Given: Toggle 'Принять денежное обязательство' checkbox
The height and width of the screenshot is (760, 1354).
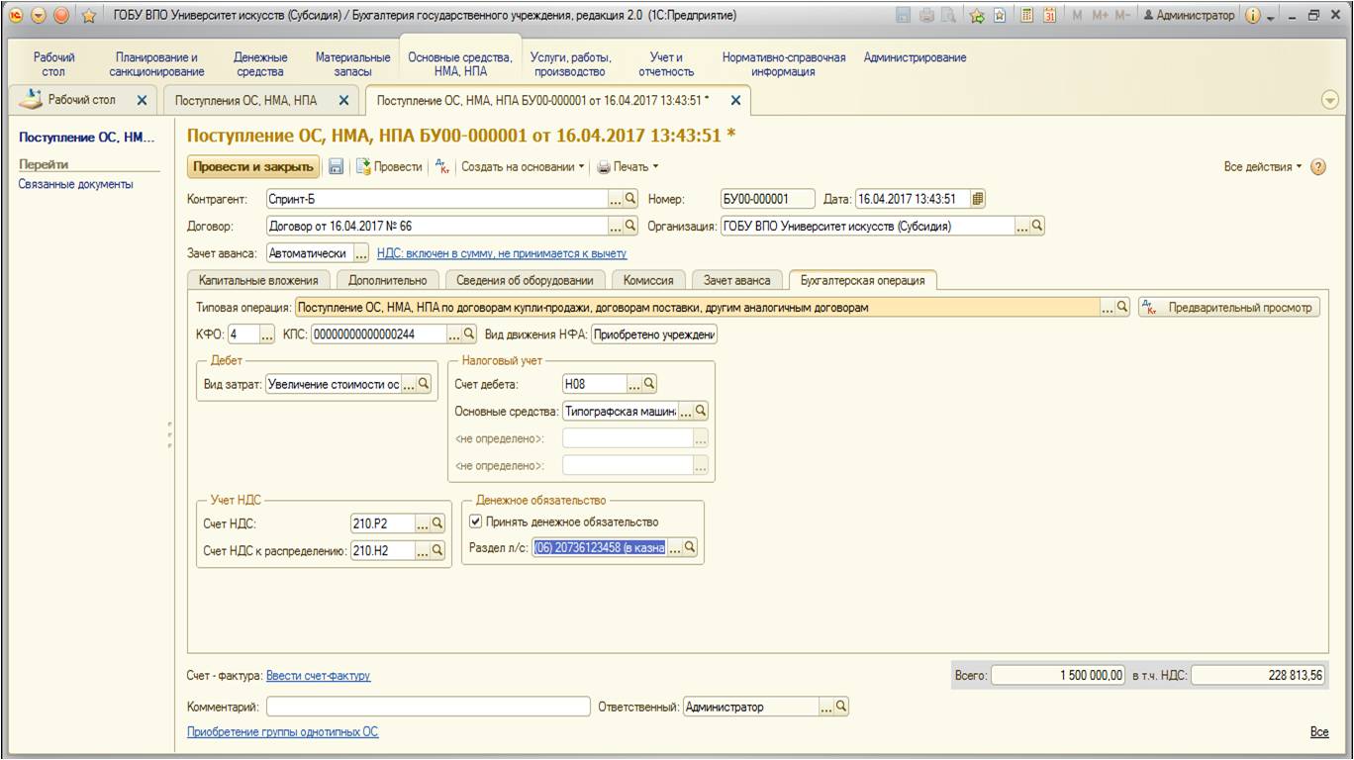Looking at the screenshot, I should pos(475,522).
